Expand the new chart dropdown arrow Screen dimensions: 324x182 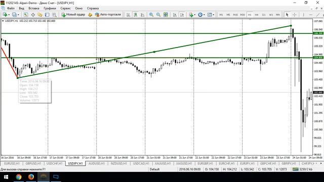tap(9, 15)
